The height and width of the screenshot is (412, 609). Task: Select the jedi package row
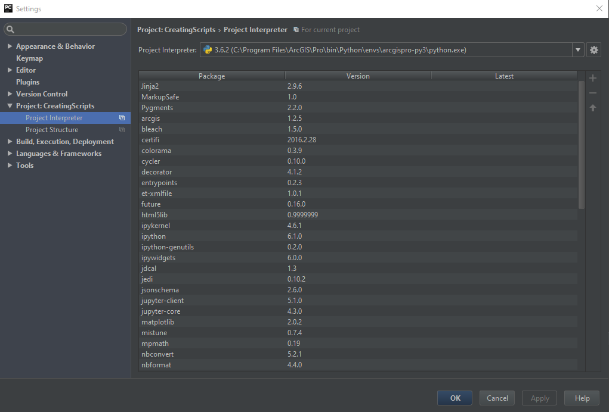[358, 279]
